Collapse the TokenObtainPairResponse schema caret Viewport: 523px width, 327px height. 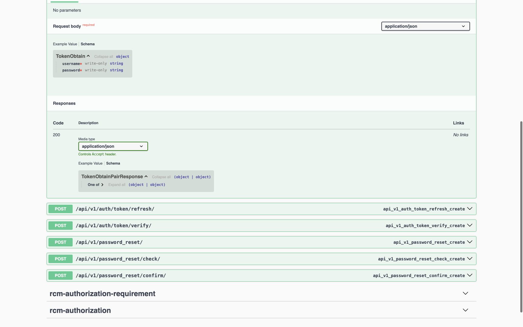click(146, 177)
